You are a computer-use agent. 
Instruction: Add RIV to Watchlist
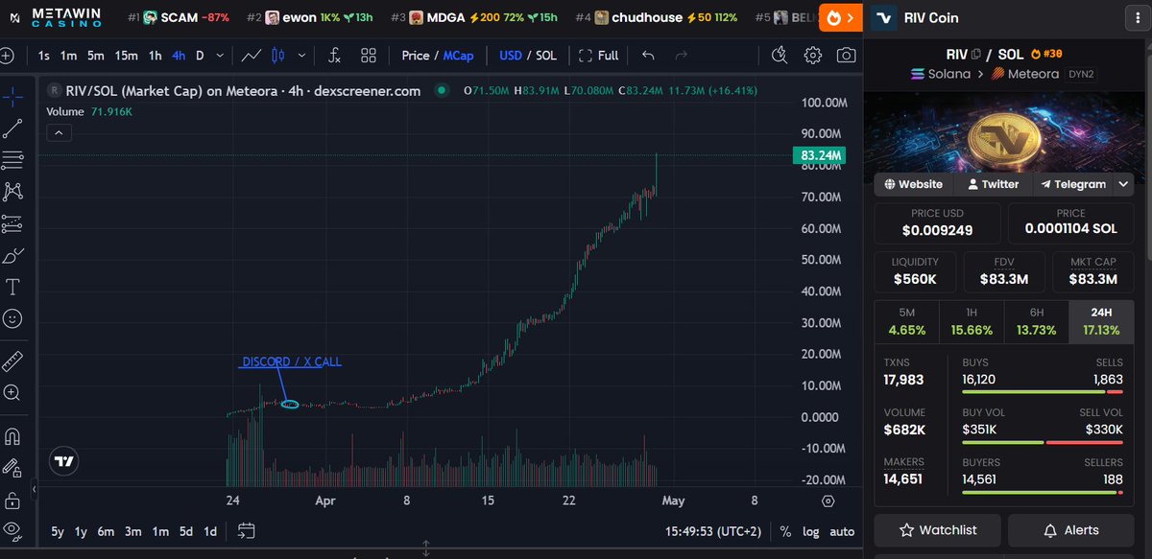click(938, 530)
